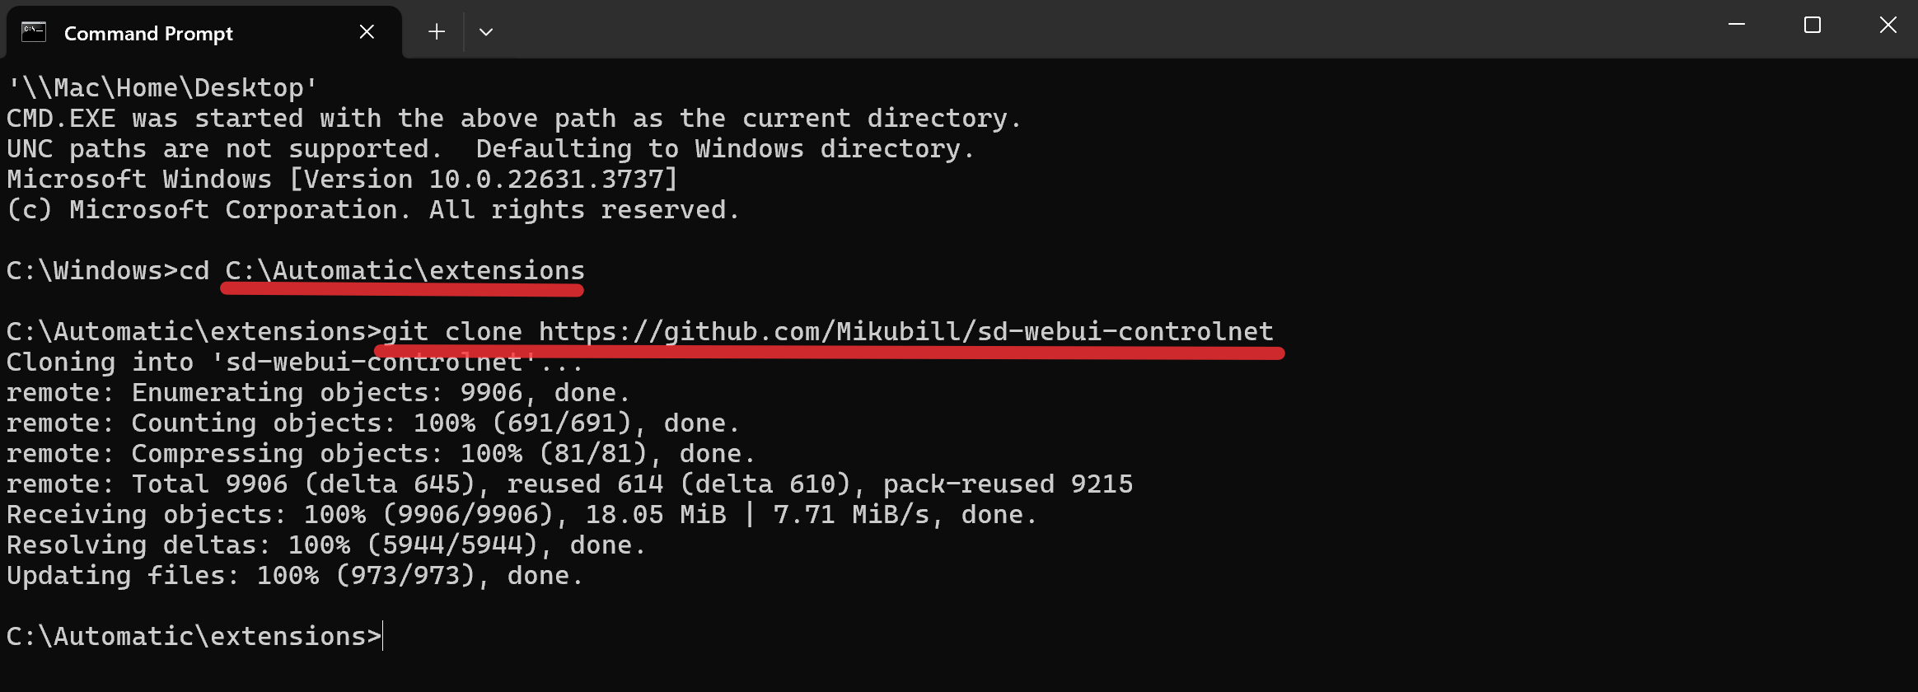Click the C:\Automatic\extensions path in the cd command
This screenshot has width=1918, height=692.
click(405, 270)
